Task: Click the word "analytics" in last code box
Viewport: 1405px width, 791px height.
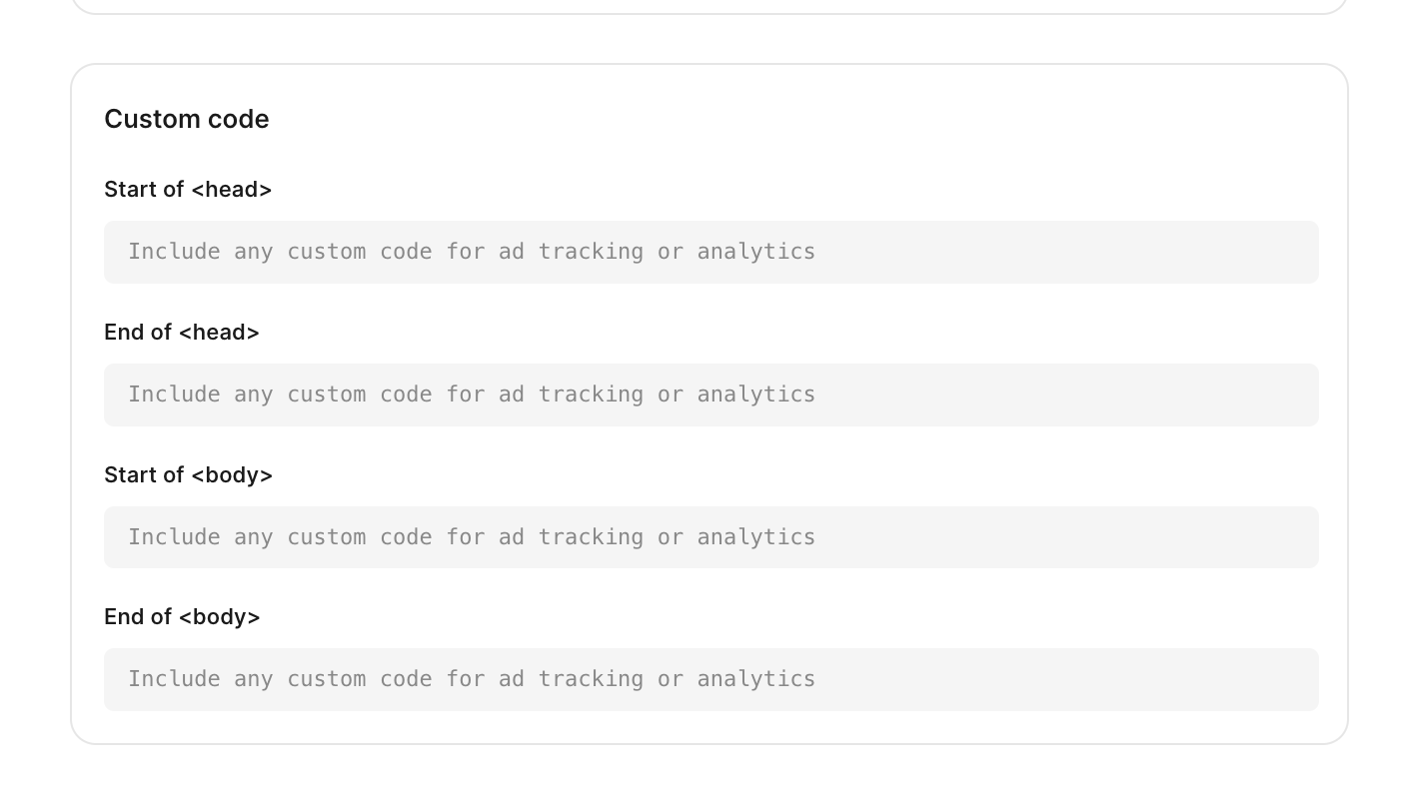Action: coord(756,679)
